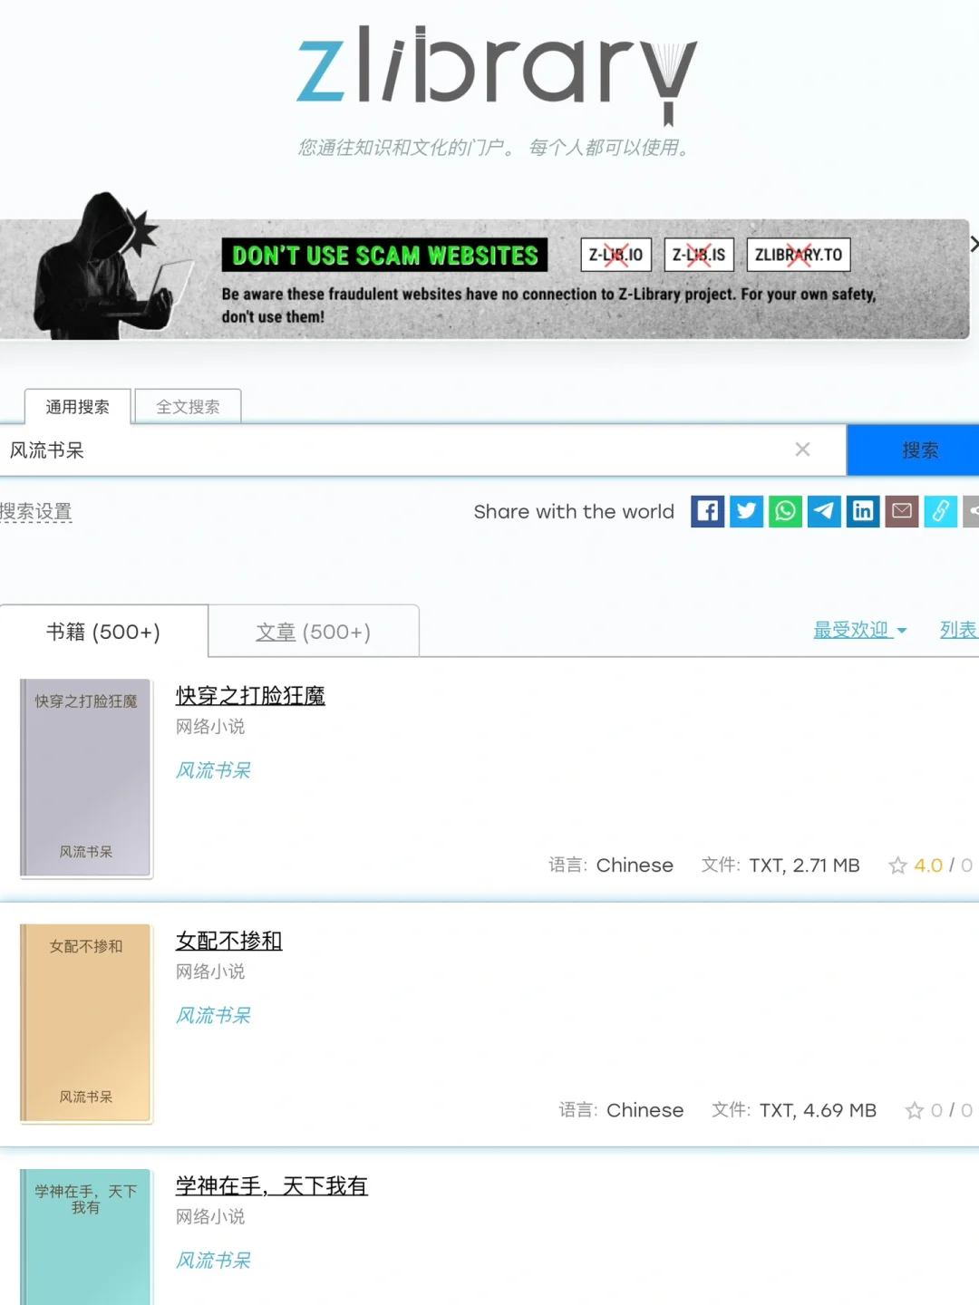The image size is (979, 1305).
Task: Open author 风流书呆 under 学神在手
Action: coord(213,1260)
